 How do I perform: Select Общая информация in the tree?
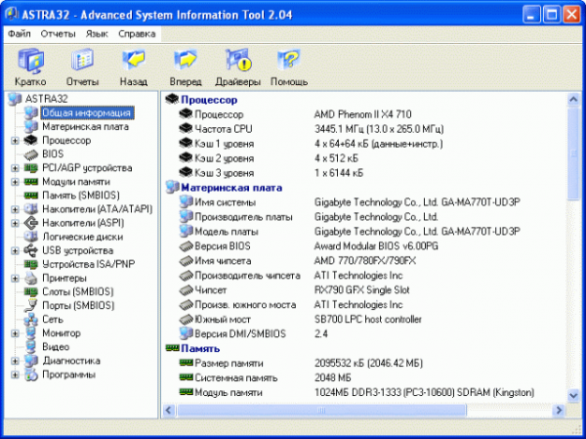point(87,112)
